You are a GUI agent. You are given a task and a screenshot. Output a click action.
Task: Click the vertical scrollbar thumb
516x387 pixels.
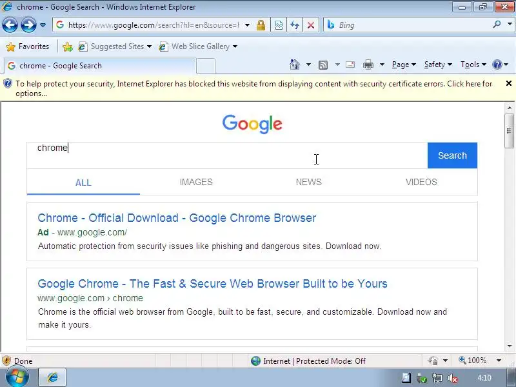pos(509,131)
